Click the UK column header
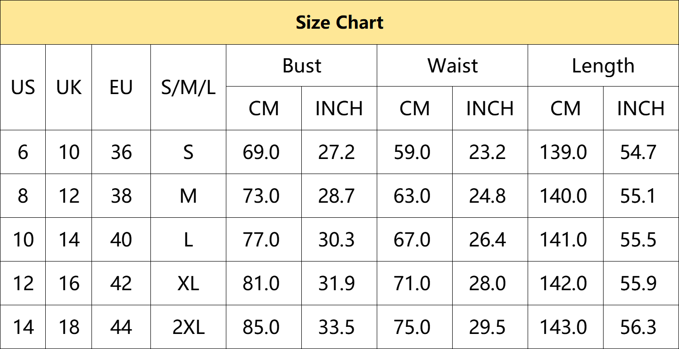The image size is (679, 349). 69,87
